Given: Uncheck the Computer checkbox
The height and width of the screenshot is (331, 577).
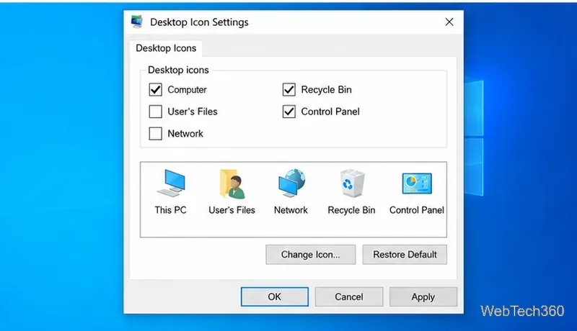Looking at the screenshot, I should (155, 89).
